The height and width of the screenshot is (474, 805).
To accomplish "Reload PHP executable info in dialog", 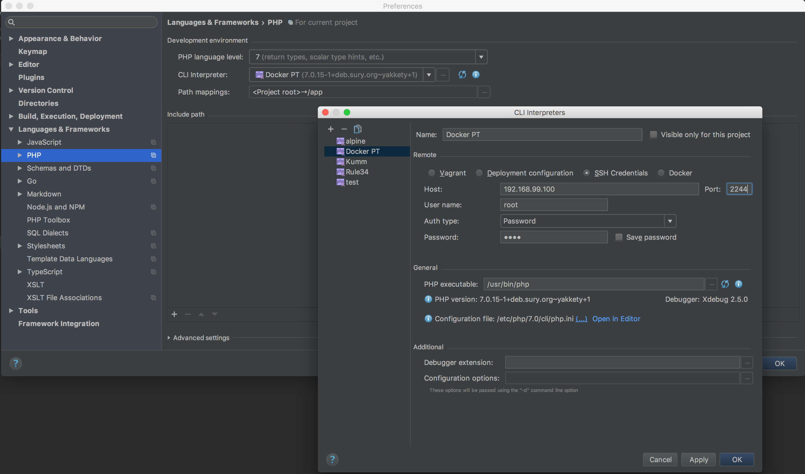I will (x=725, y=284).
